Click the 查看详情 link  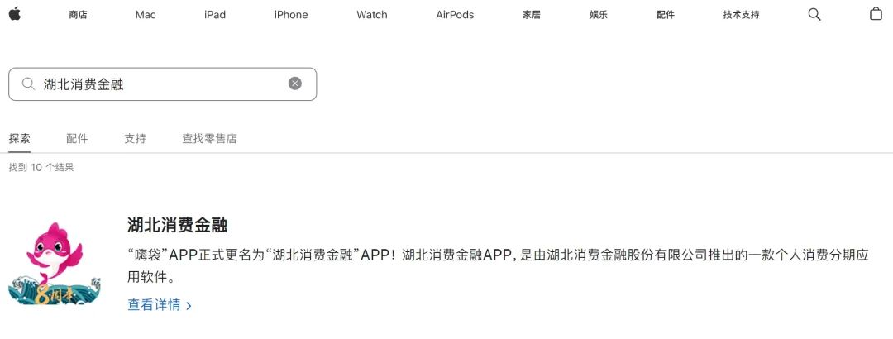160,305
